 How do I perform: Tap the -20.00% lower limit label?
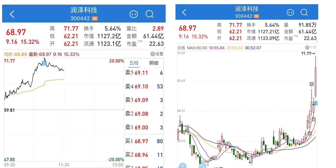click(116, 160)
